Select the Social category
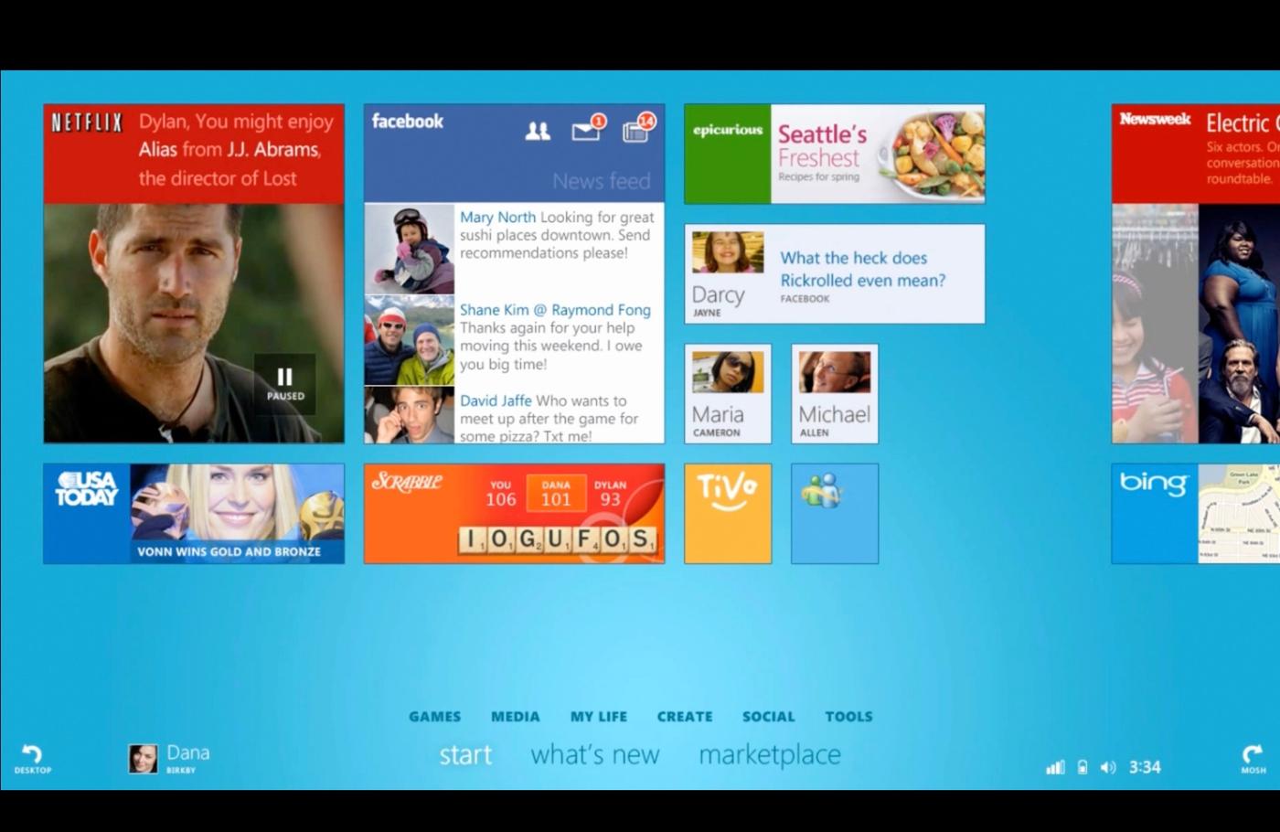Viewport: 1280px width, 832px height. click(x=769, y=717)
